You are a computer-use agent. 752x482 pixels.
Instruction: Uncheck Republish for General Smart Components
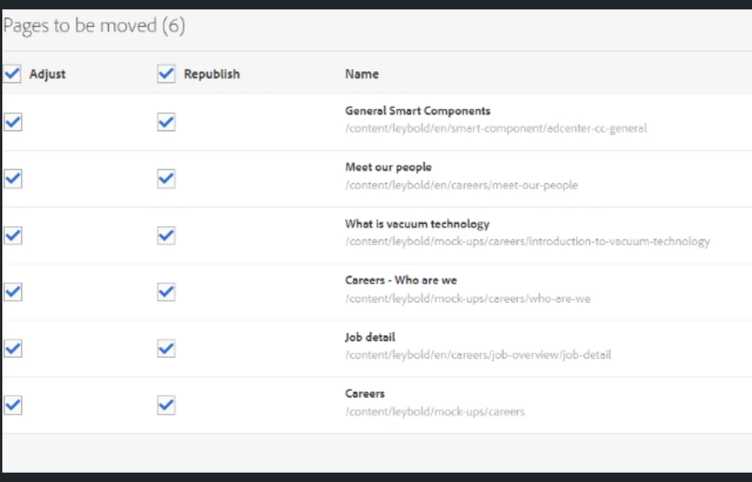click(x=166, y=122)
